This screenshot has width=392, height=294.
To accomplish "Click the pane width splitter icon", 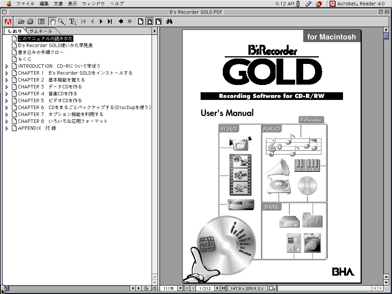I will coord(155,288).
